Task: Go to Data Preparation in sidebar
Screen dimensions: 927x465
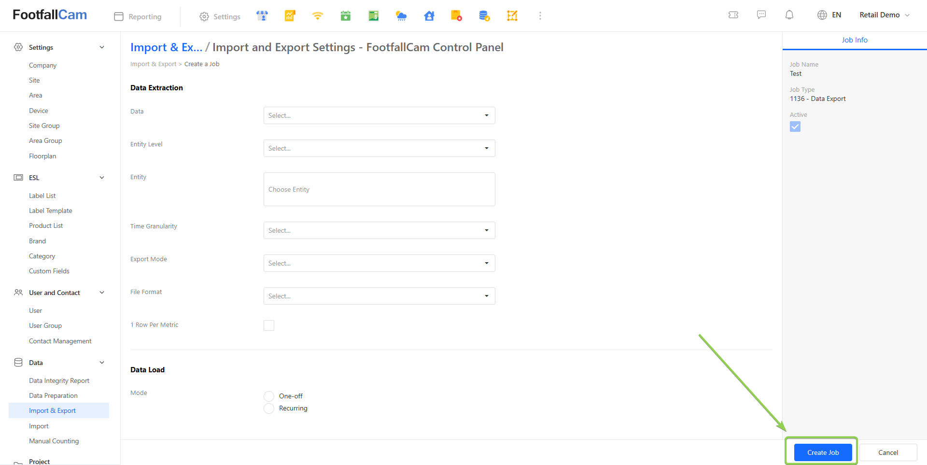Action: (53, 395)
